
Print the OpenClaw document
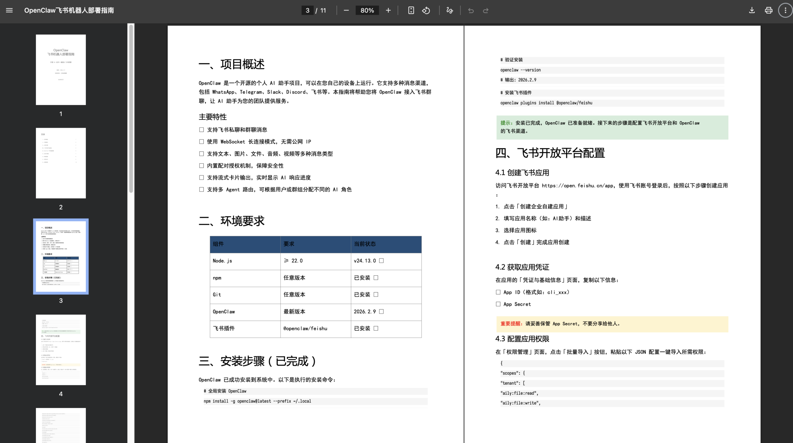coord(768,10)
